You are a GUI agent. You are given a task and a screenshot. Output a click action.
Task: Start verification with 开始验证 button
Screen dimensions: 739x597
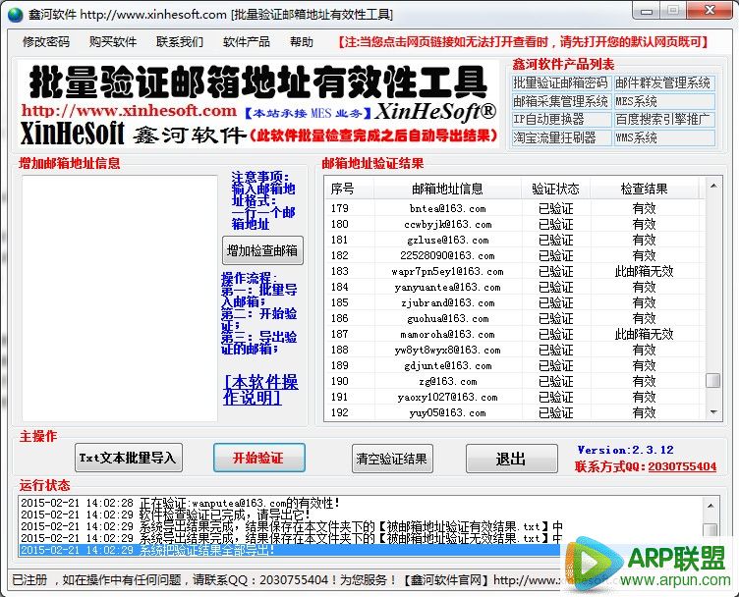click(x=258, y=458)
